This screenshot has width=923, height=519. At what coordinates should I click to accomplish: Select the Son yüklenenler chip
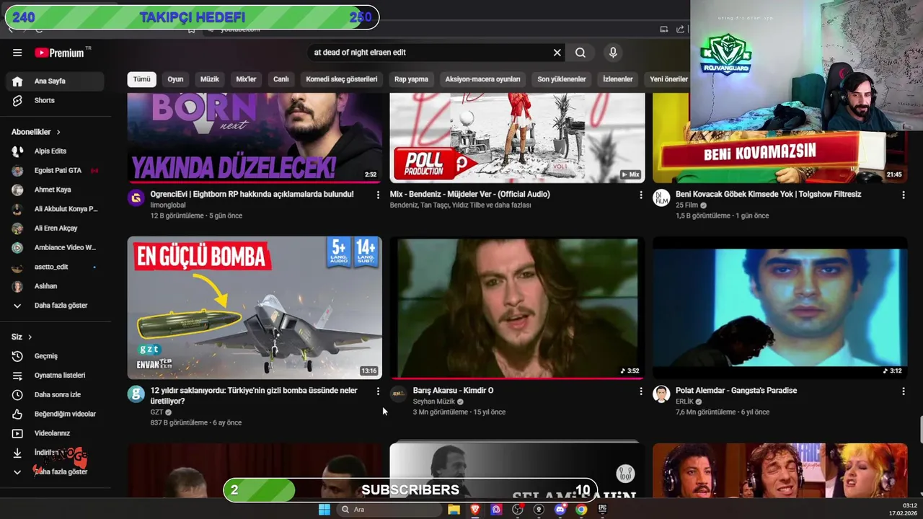click(x=562, y=79)
